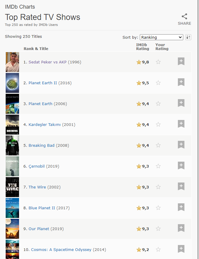Click the Rank & Title column header
This screenshot has height=259, width=199.
(x=36, y=49)
